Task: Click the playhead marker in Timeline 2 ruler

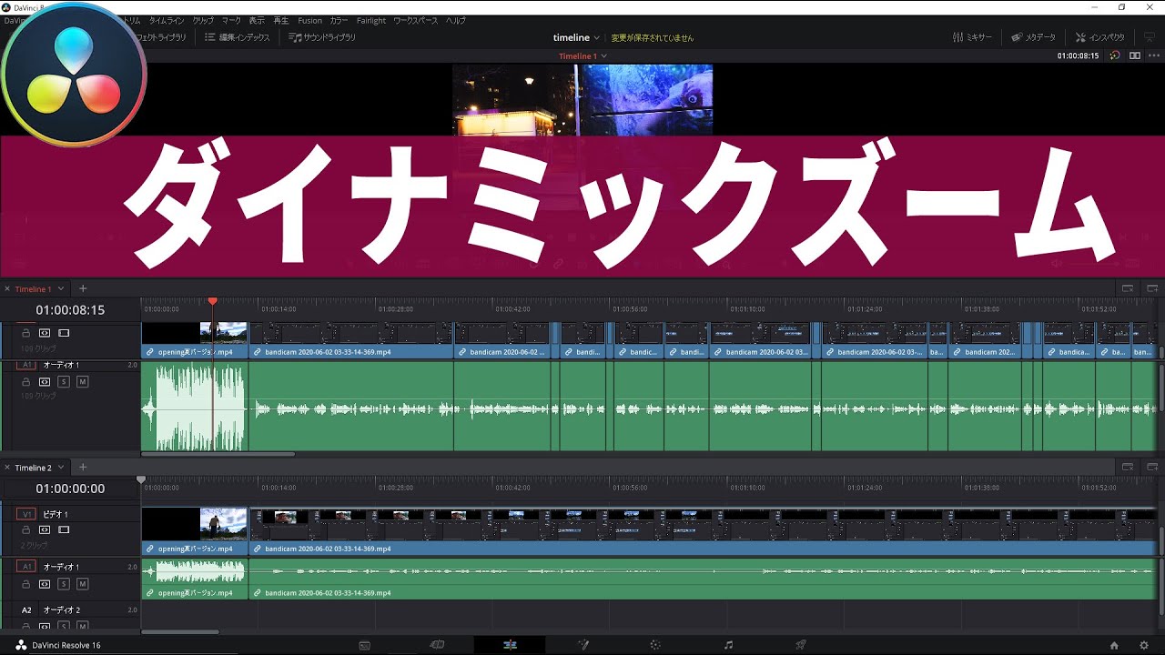Action: (141, 479)
